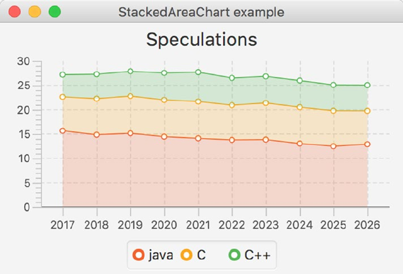
Task: Click the green C++ legend symbol
Action: pyautogui.click(x=234, y=255)
